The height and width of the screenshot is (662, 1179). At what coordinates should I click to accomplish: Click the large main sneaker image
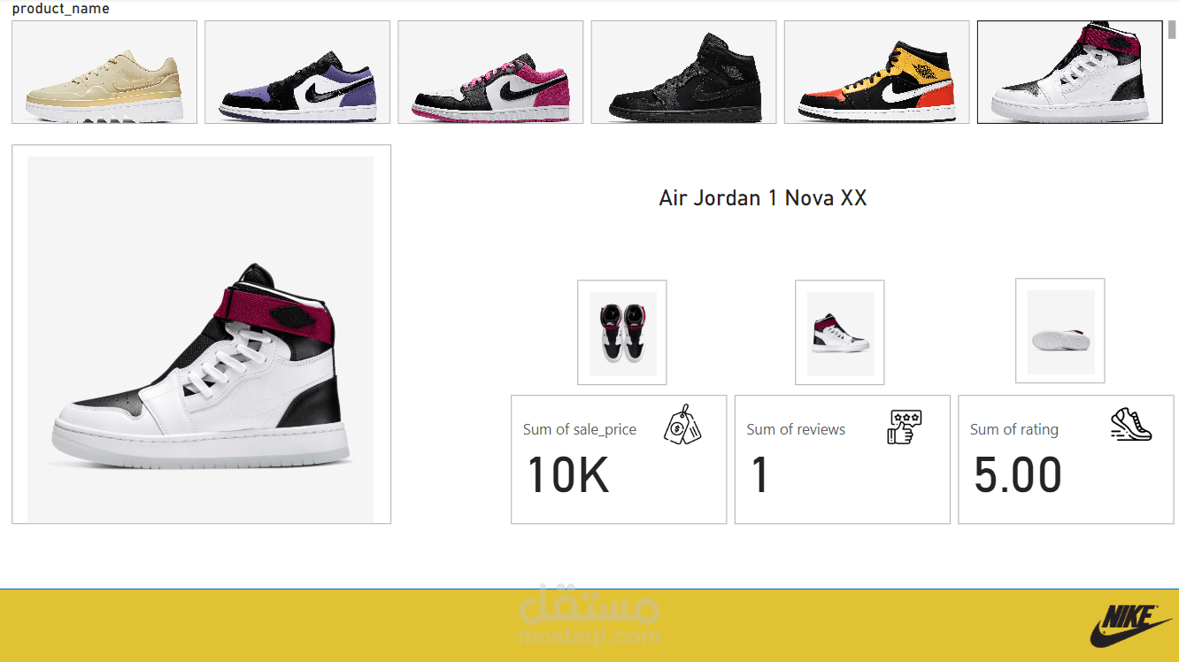pyautogui.click(x=201, y=335)
